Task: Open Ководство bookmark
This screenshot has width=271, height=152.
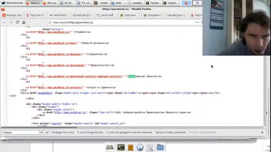Action: (x=12, y=15)
